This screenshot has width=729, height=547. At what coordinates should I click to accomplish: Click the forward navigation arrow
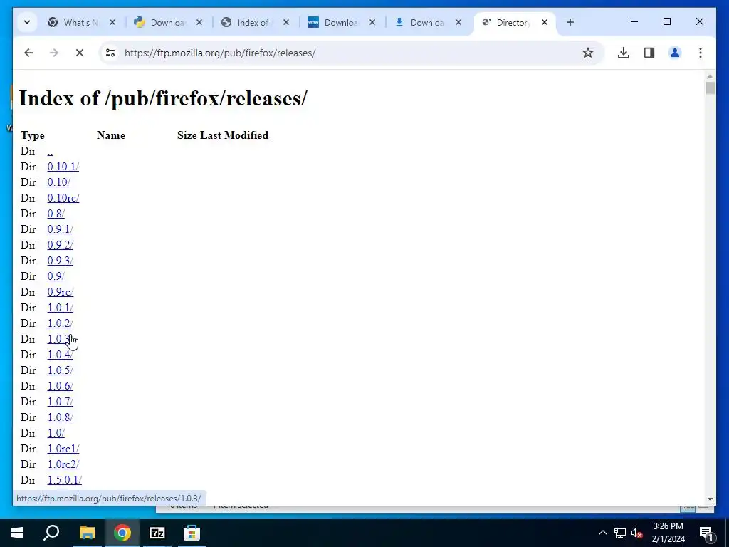point(54,53)
